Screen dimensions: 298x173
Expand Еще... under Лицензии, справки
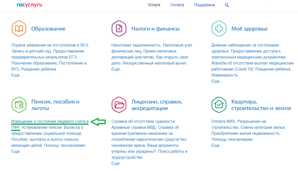click(x=117, y=163)
